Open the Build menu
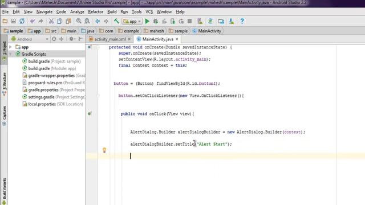 coord(112,12)
